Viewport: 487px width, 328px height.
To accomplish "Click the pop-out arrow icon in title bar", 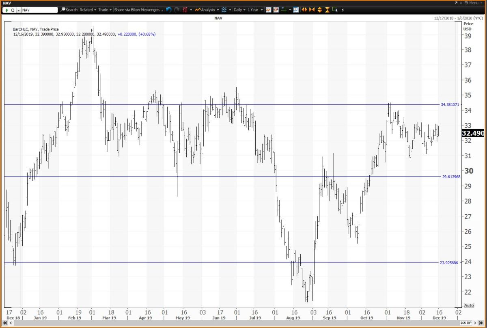I will click(x=457, y=3).
